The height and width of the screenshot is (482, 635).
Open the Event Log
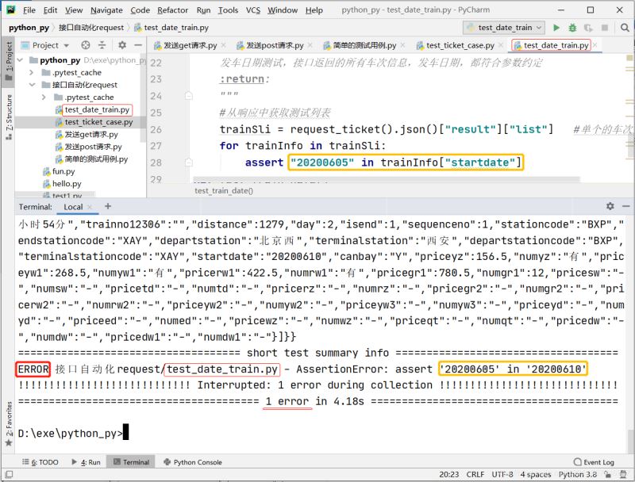pos(599,461)
